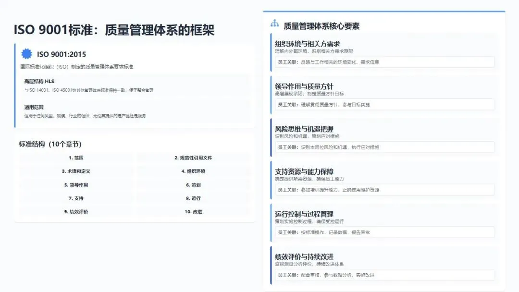The image size is (519, 292).
Task: Click subtitle 确定提供所需资源，确保员工能力
Action: [309, 179]
